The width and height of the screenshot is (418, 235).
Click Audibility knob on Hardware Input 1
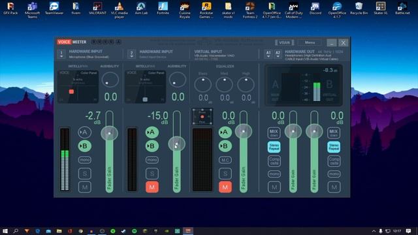[x=110, y=80]
